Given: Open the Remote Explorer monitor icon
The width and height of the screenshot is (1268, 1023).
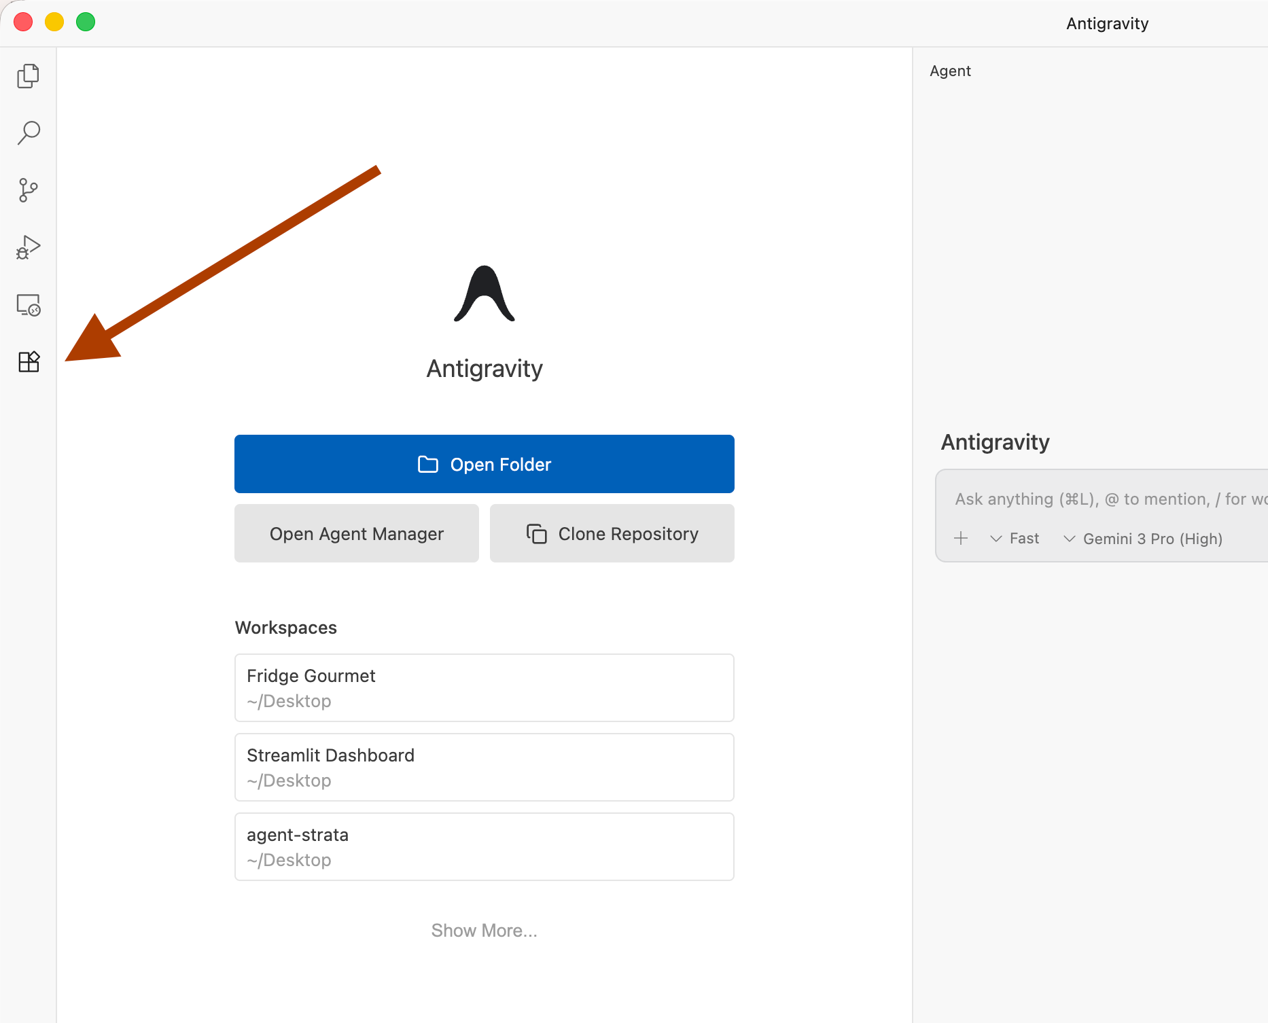Looking at the screenshot, I should pyautogui.click(x=28, y=305).
